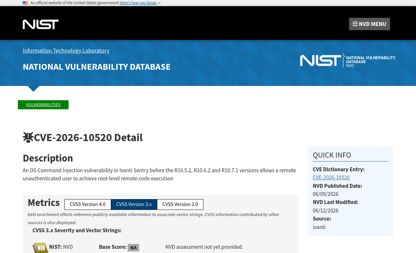Viewport: 416px width, 253px height.
Task: Click source value "ivanti"
Action: click(319, 227)
